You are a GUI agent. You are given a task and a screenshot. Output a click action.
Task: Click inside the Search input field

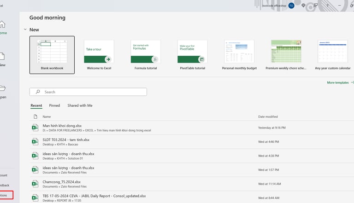click(88, 92)
